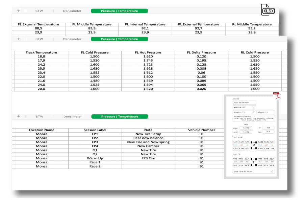Select the Air temperature field showing 18.8
The height and width of the screenshot is (203, 304).
click(x=268, y=128)
